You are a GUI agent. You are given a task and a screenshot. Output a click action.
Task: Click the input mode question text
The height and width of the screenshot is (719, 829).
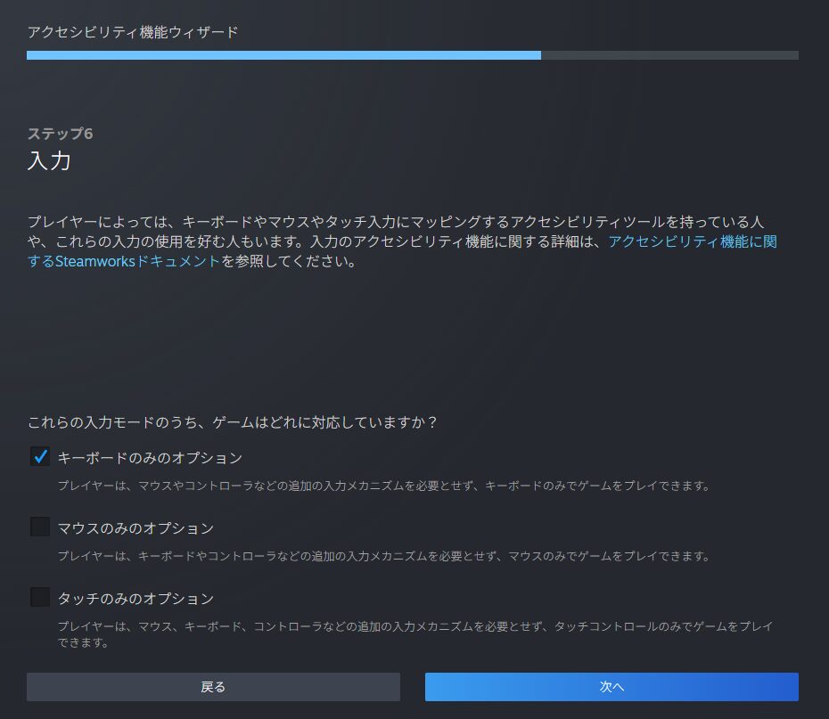(233, 421)
